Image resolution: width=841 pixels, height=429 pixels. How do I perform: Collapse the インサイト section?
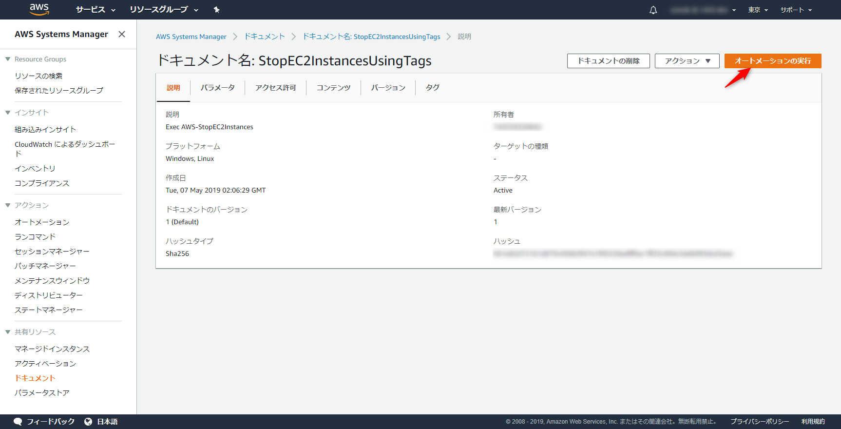point(8,113)
